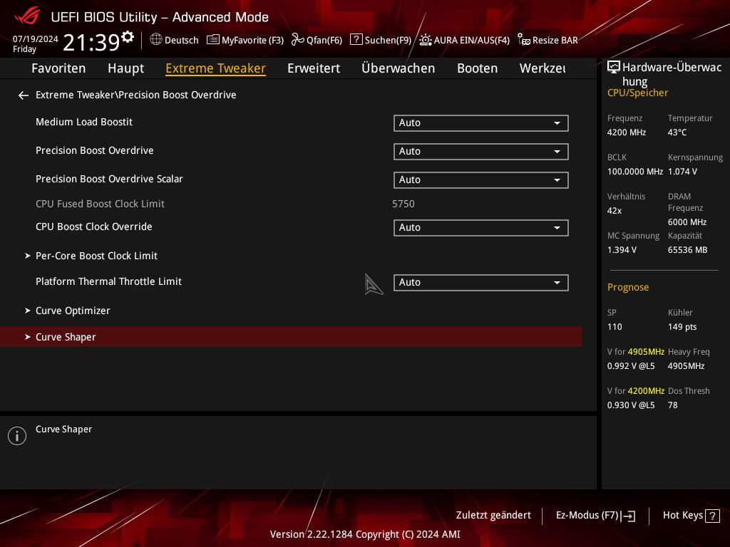The image size is (730, 547).
Task: Click the Suchen question mark icon
Action: [x=356, y=40]
